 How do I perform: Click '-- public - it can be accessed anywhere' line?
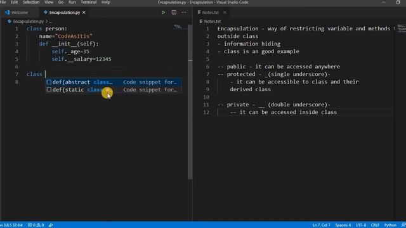[x=278, y=66]
